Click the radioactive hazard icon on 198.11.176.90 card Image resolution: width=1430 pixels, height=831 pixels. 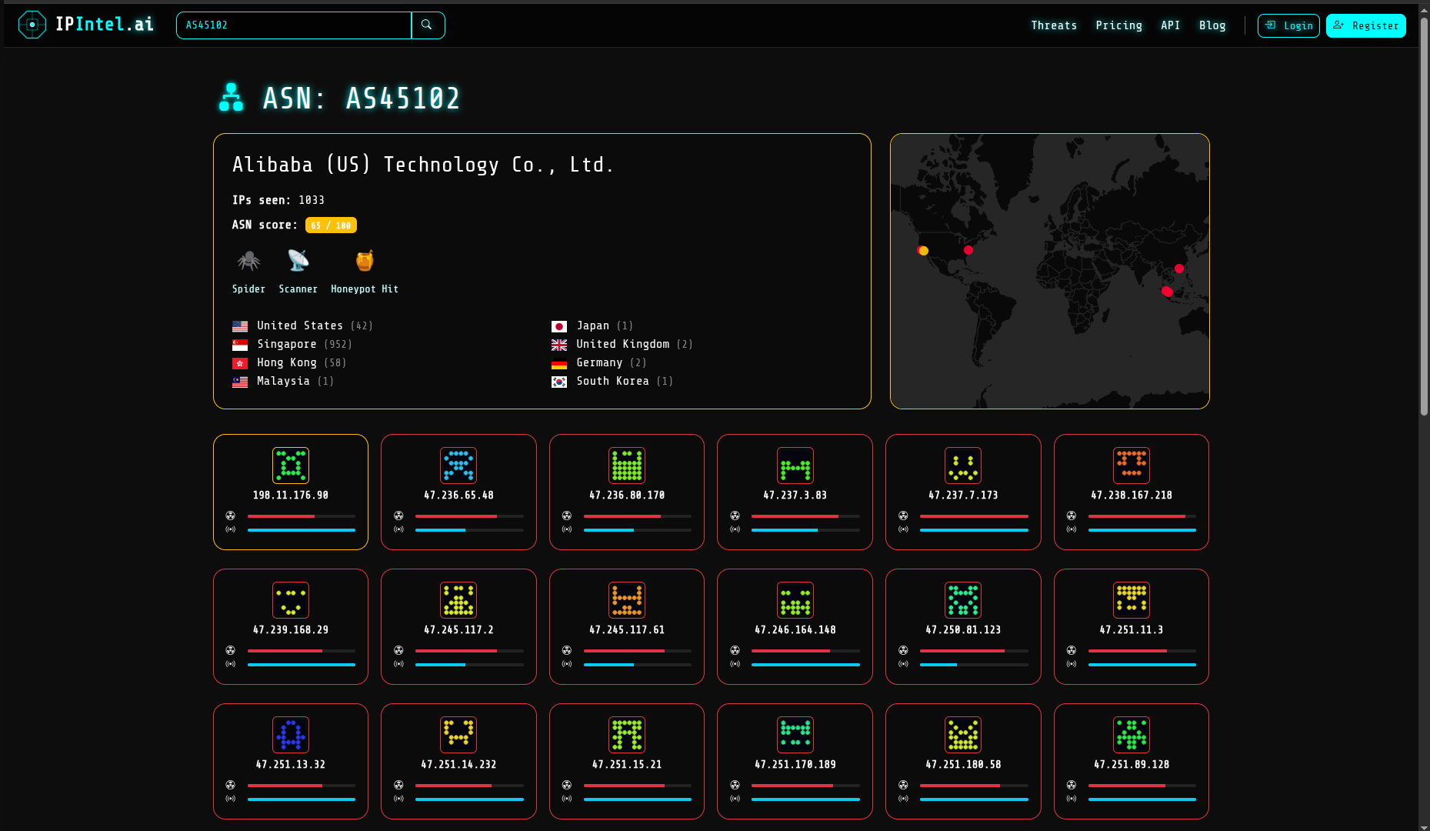coord(230,516)
